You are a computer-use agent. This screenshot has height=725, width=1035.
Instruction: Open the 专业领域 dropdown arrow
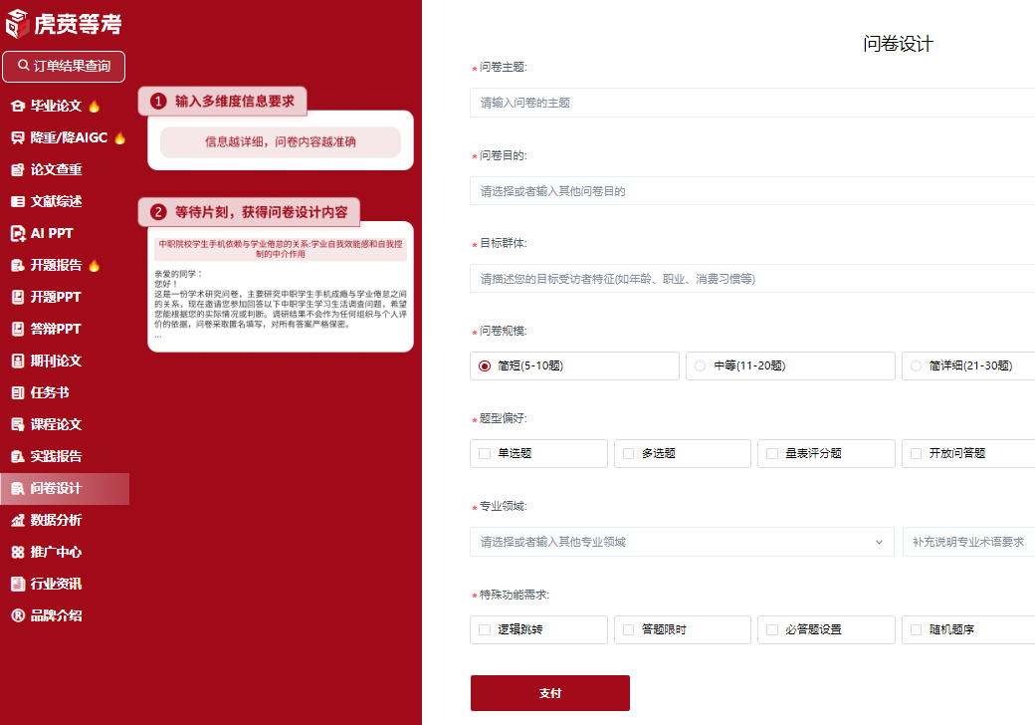coord(879,542)
